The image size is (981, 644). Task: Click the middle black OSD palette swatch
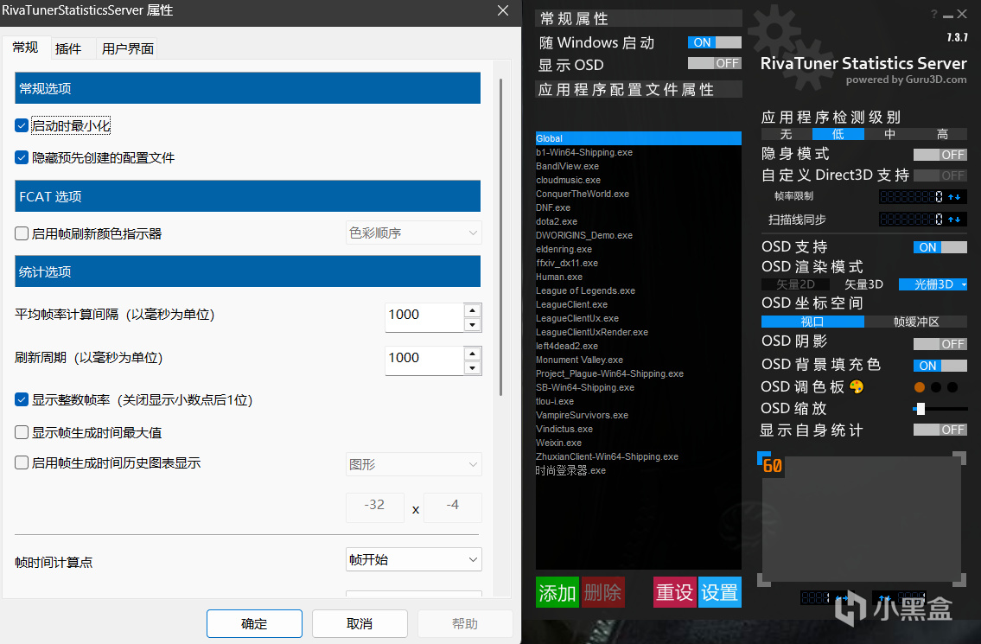coord(936,387)
